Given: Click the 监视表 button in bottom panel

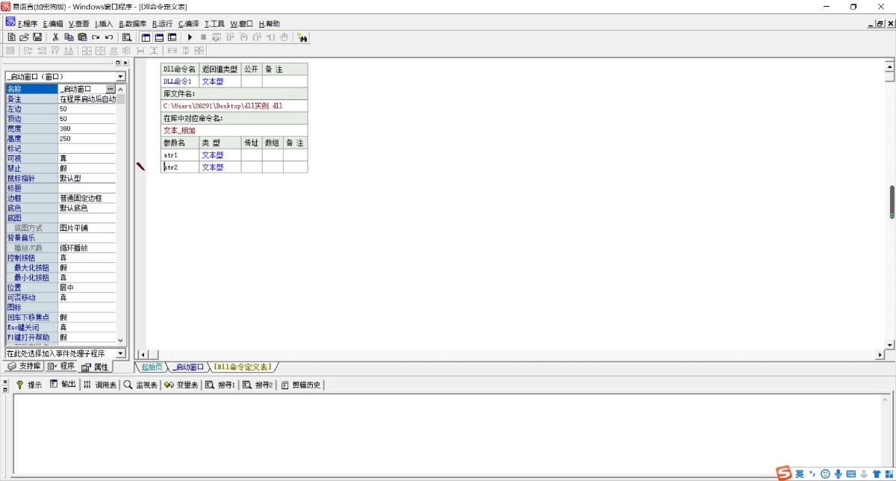Looking at the screenshot, I should point(140,385).
